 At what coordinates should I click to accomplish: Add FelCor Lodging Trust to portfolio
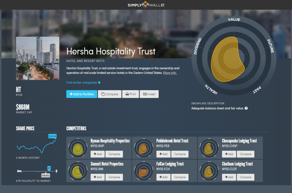[x=163, y=177]
